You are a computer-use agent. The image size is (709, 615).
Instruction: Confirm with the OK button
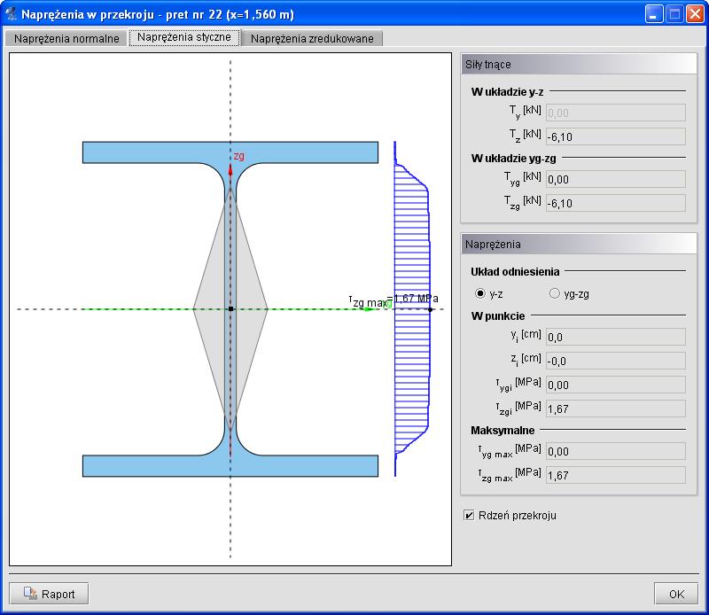click(676, 594)
